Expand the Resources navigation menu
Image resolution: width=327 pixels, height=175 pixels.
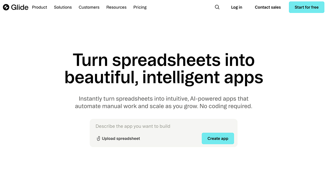116,7
